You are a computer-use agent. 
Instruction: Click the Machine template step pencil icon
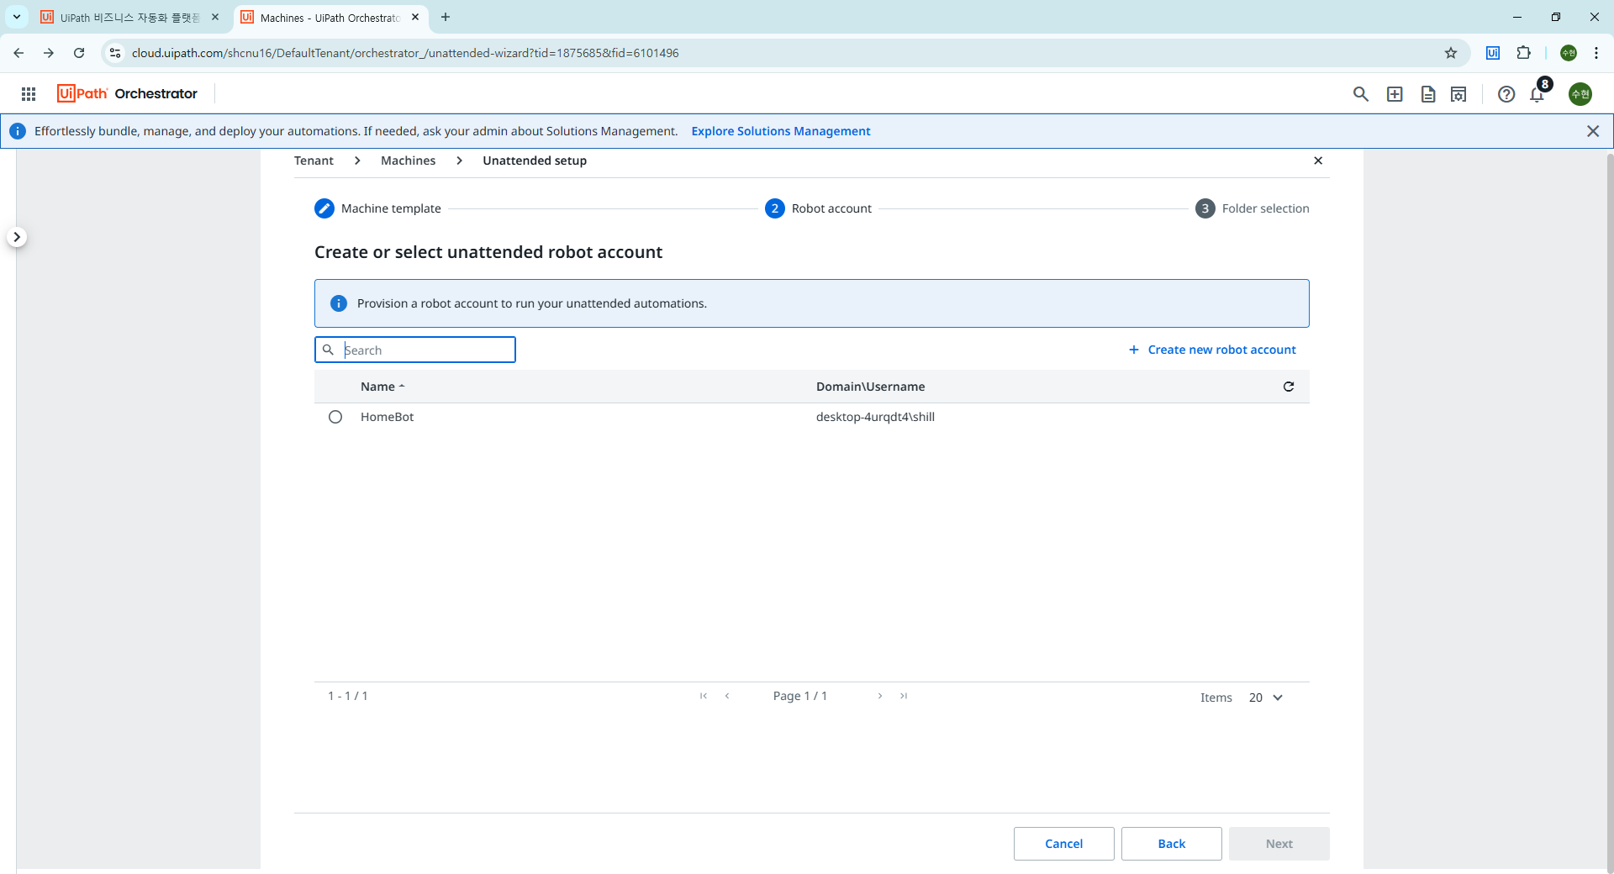pos(324,208)
